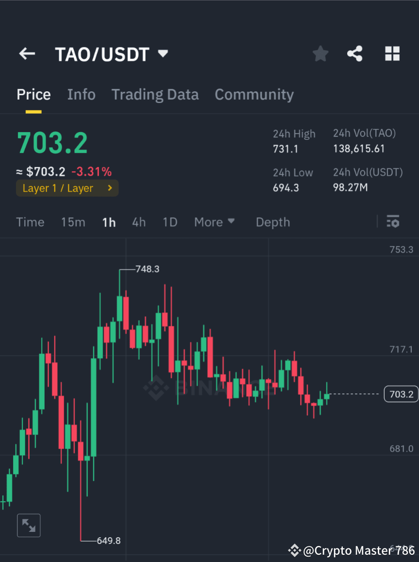Select the Depth chart view
Screen dimensions: 419x562
click(272, 222)
